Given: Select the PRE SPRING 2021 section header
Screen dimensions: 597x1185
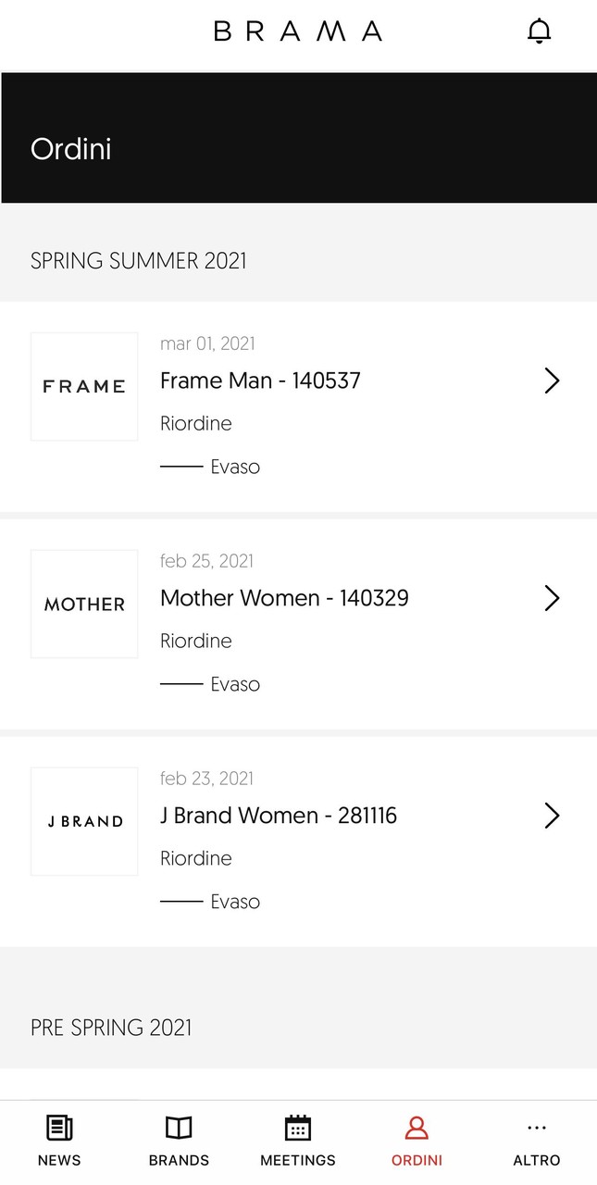Looking at the screenshot, I should click(x=111, y=1028).
